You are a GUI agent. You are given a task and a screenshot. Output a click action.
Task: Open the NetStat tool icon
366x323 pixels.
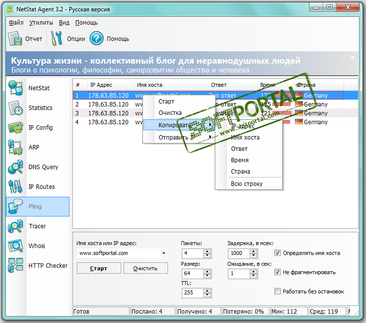(15, 88)
